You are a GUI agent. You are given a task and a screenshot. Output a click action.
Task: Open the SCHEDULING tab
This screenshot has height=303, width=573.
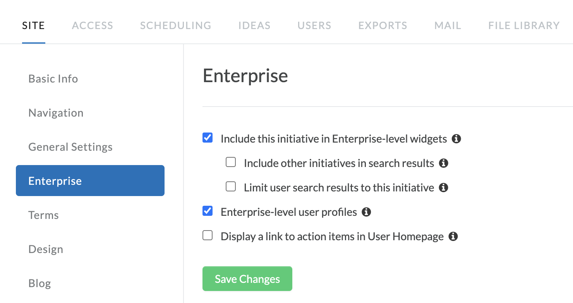175,26
